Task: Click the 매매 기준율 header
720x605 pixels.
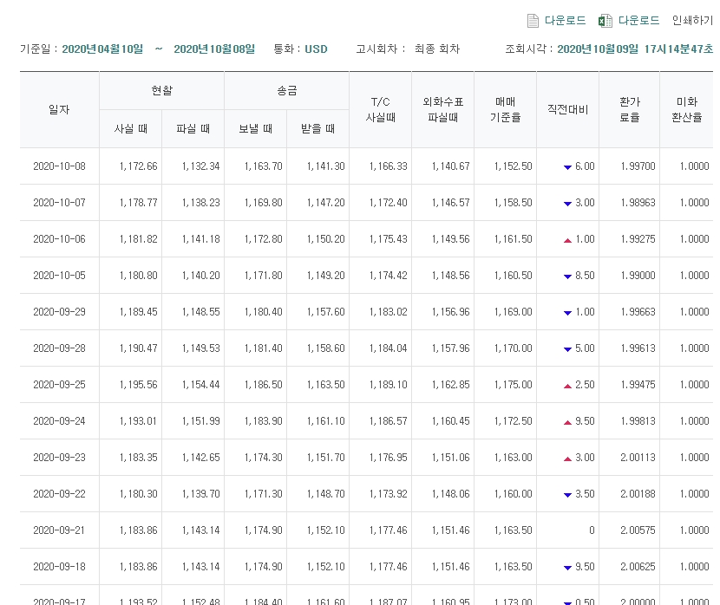Action: 505,109
